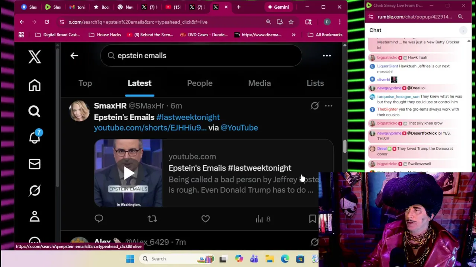Open more options on SmaxHR post

329,106
